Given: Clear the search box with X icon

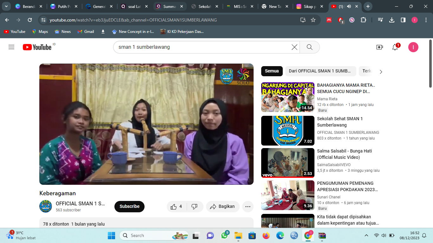Looking at the screenshot, I should (x=294, y=47).
